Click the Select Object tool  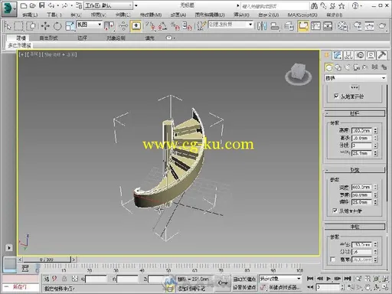coord(8,26)
